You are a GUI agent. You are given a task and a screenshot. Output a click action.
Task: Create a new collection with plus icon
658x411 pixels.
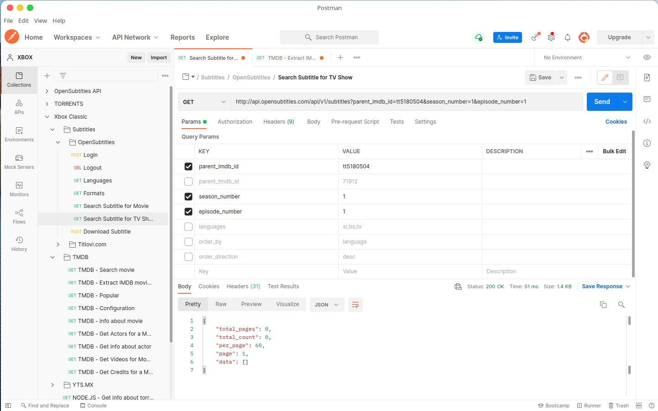47,76
